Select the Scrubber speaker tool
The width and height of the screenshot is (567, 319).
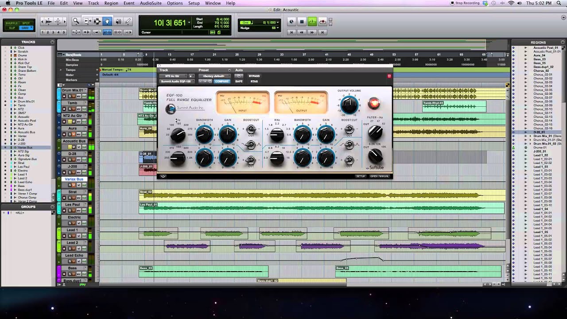click(118, 21)
